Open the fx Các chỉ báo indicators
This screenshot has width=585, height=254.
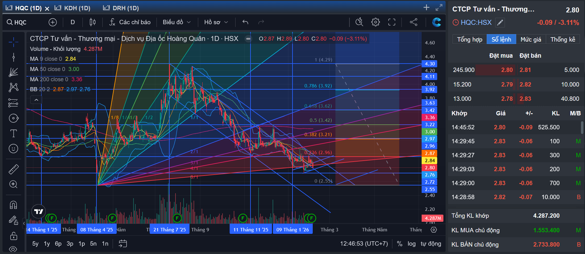point(130,22)
